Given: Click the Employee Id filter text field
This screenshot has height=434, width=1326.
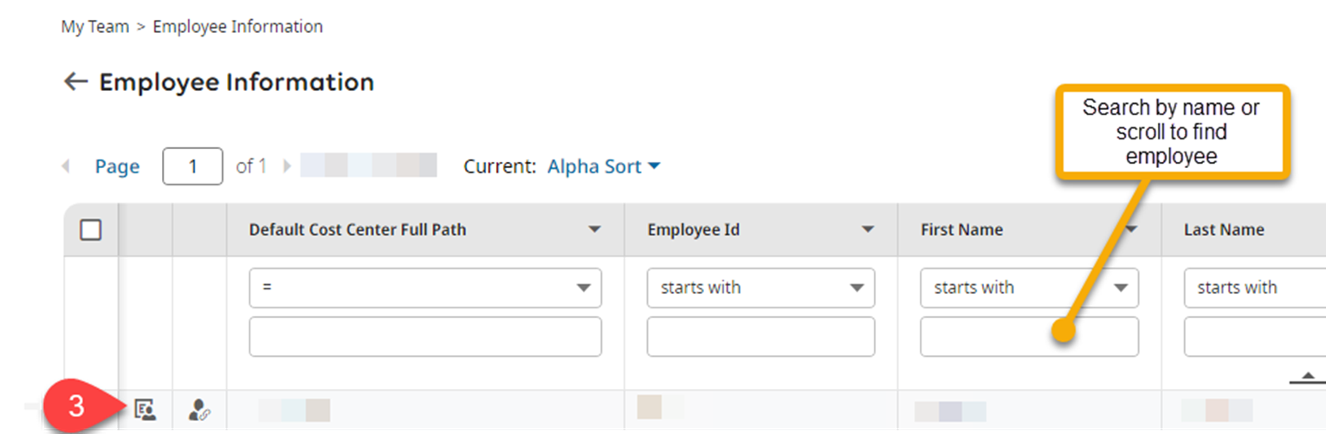Looking at the screenshot, I should click(760, 336).
